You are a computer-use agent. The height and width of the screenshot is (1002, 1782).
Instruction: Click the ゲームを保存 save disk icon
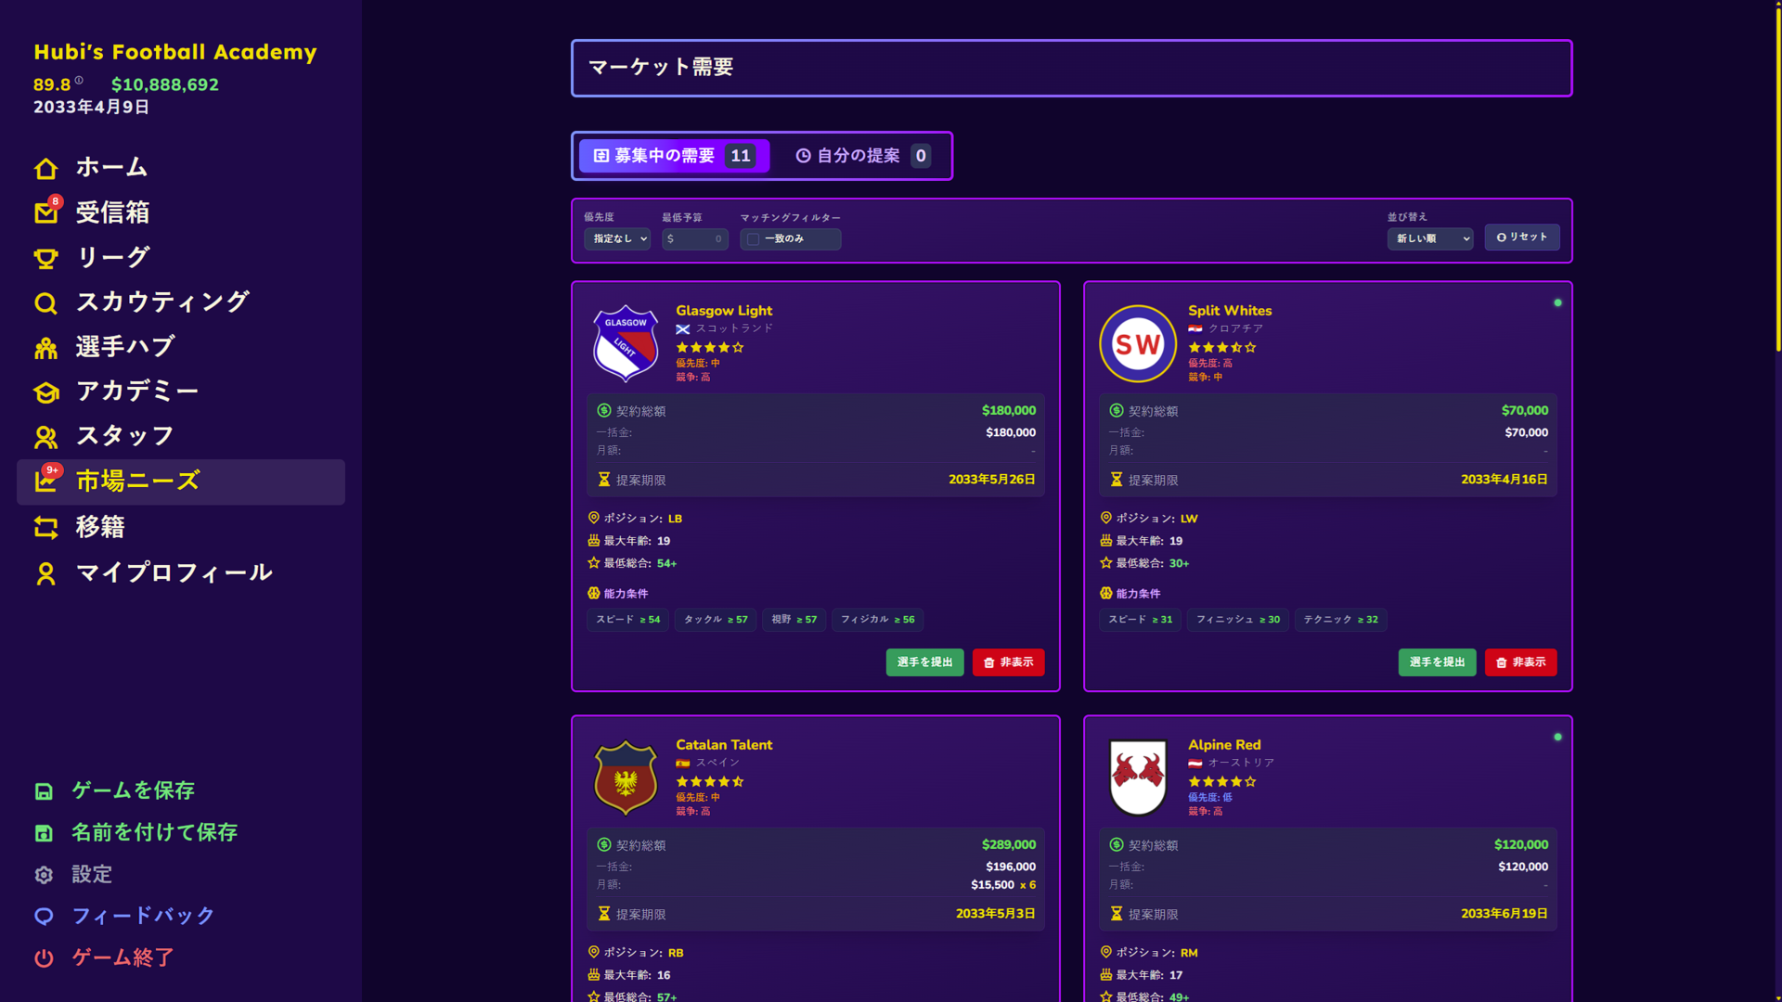[44, 790]
